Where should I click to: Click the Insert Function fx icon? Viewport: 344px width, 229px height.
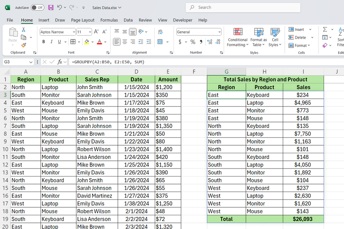coord(60,62)
